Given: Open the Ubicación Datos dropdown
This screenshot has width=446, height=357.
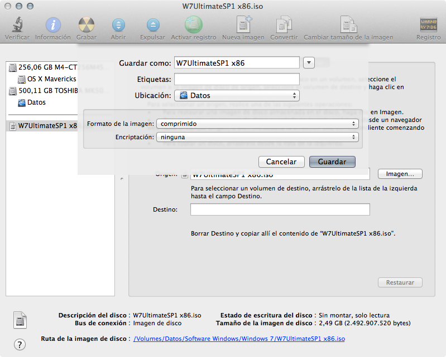Looking at the screenshot, I should [237, 95].
